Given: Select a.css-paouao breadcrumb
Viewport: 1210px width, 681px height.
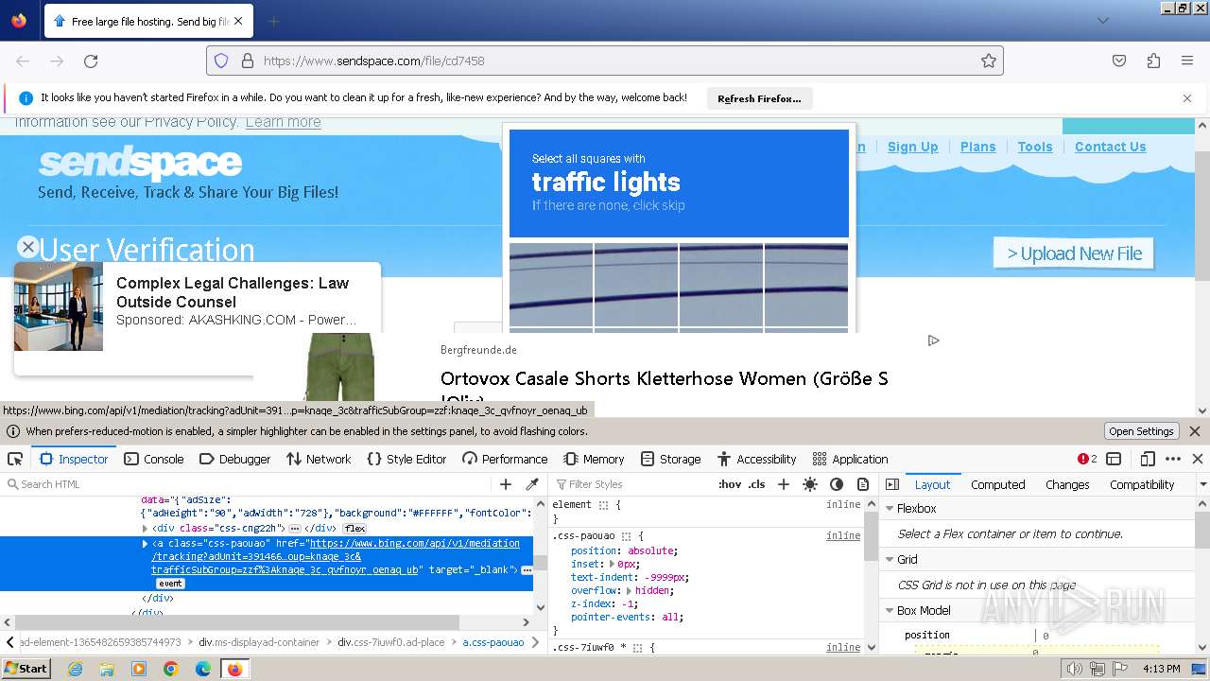Looking at the screenshot, I should point(493,642).
